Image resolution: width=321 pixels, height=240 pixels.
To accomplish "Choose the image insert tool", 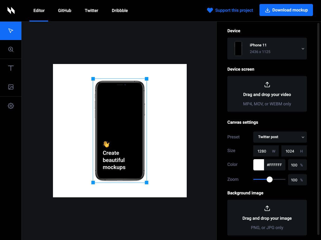I will 11,87.
